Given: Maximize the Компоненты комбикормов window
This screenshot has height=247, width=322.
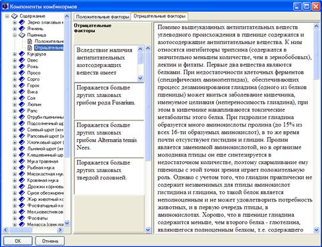Looking at the screenshot, I should (x=307, y=6).
